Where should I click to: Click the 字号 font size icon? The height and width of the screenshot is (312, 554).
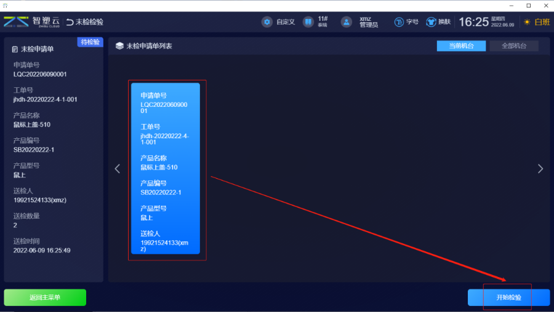399,22
